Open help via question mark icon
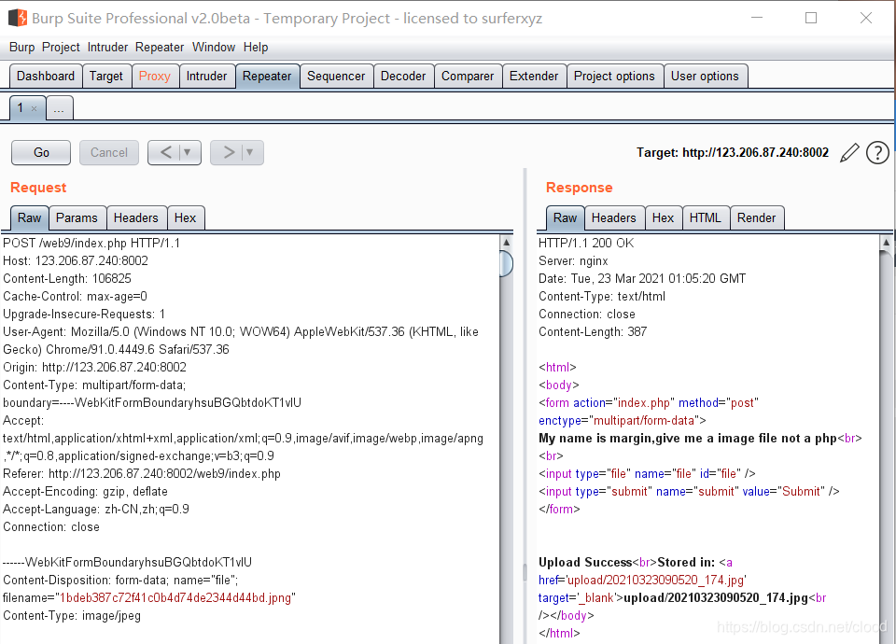Viewport: 896px width, 644px height. 877,152
